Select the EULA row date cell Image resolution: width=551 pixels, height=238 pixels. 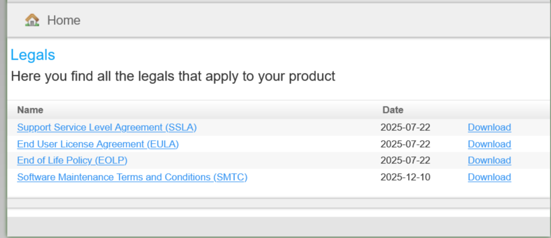pyautogui.click(x=405, y=144)
